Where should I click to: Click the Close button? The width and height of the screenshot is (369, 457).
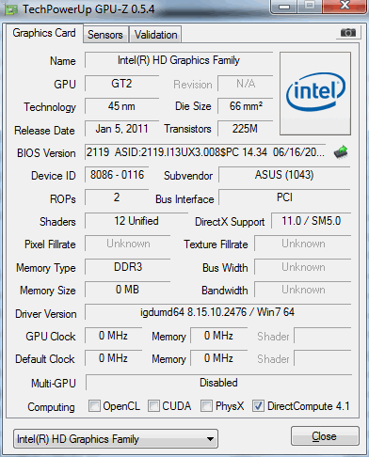tap(325, 435)
